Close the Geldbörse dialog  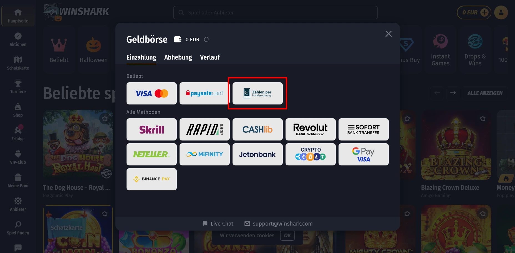pos(388,34)
